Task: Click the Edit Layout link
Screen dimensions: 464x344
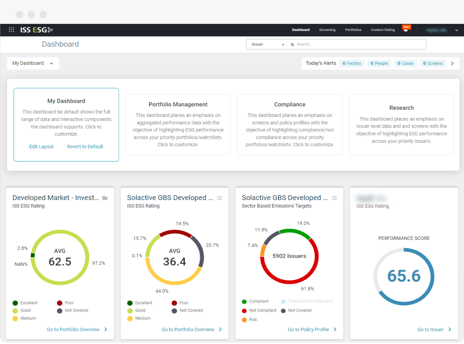Action: click(x=41, y=147)
